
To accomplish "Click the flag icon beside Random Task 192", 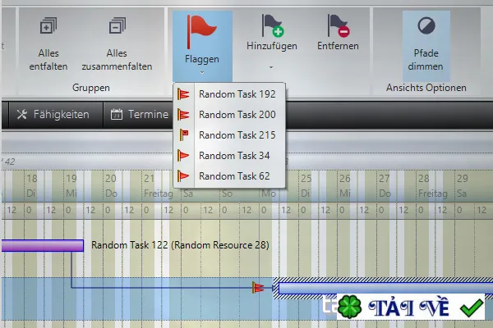I will click(x=183, y=94).
